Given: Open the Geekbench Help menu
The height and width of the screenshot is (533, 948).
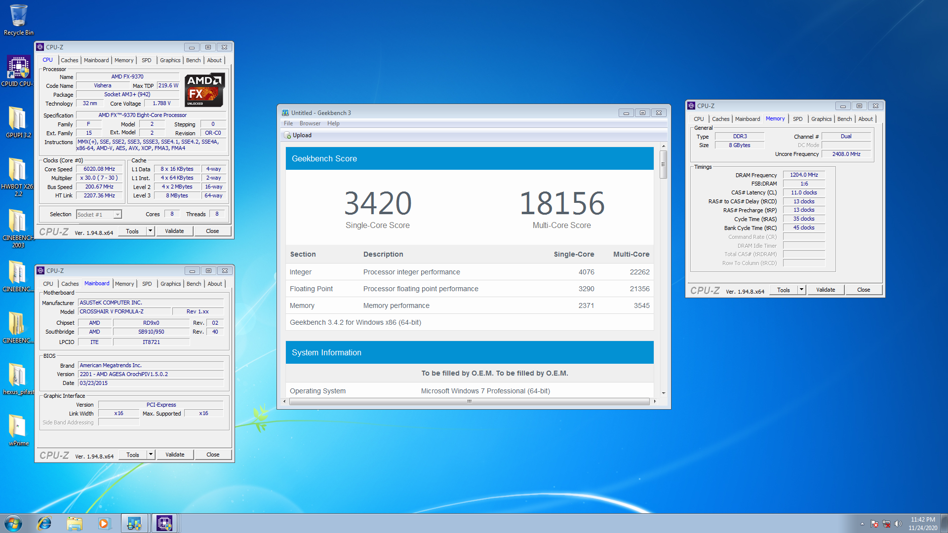Looking at the screenshot, I should [333, 123].
